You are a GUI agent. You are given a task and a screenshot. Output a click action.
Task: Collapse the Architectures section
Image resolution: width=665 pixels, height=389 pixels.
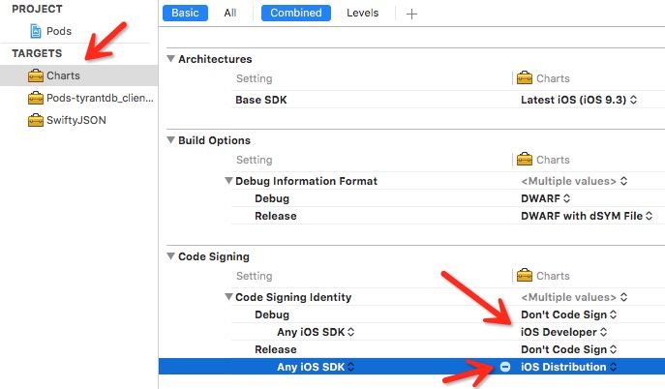[x=171, y=58]
